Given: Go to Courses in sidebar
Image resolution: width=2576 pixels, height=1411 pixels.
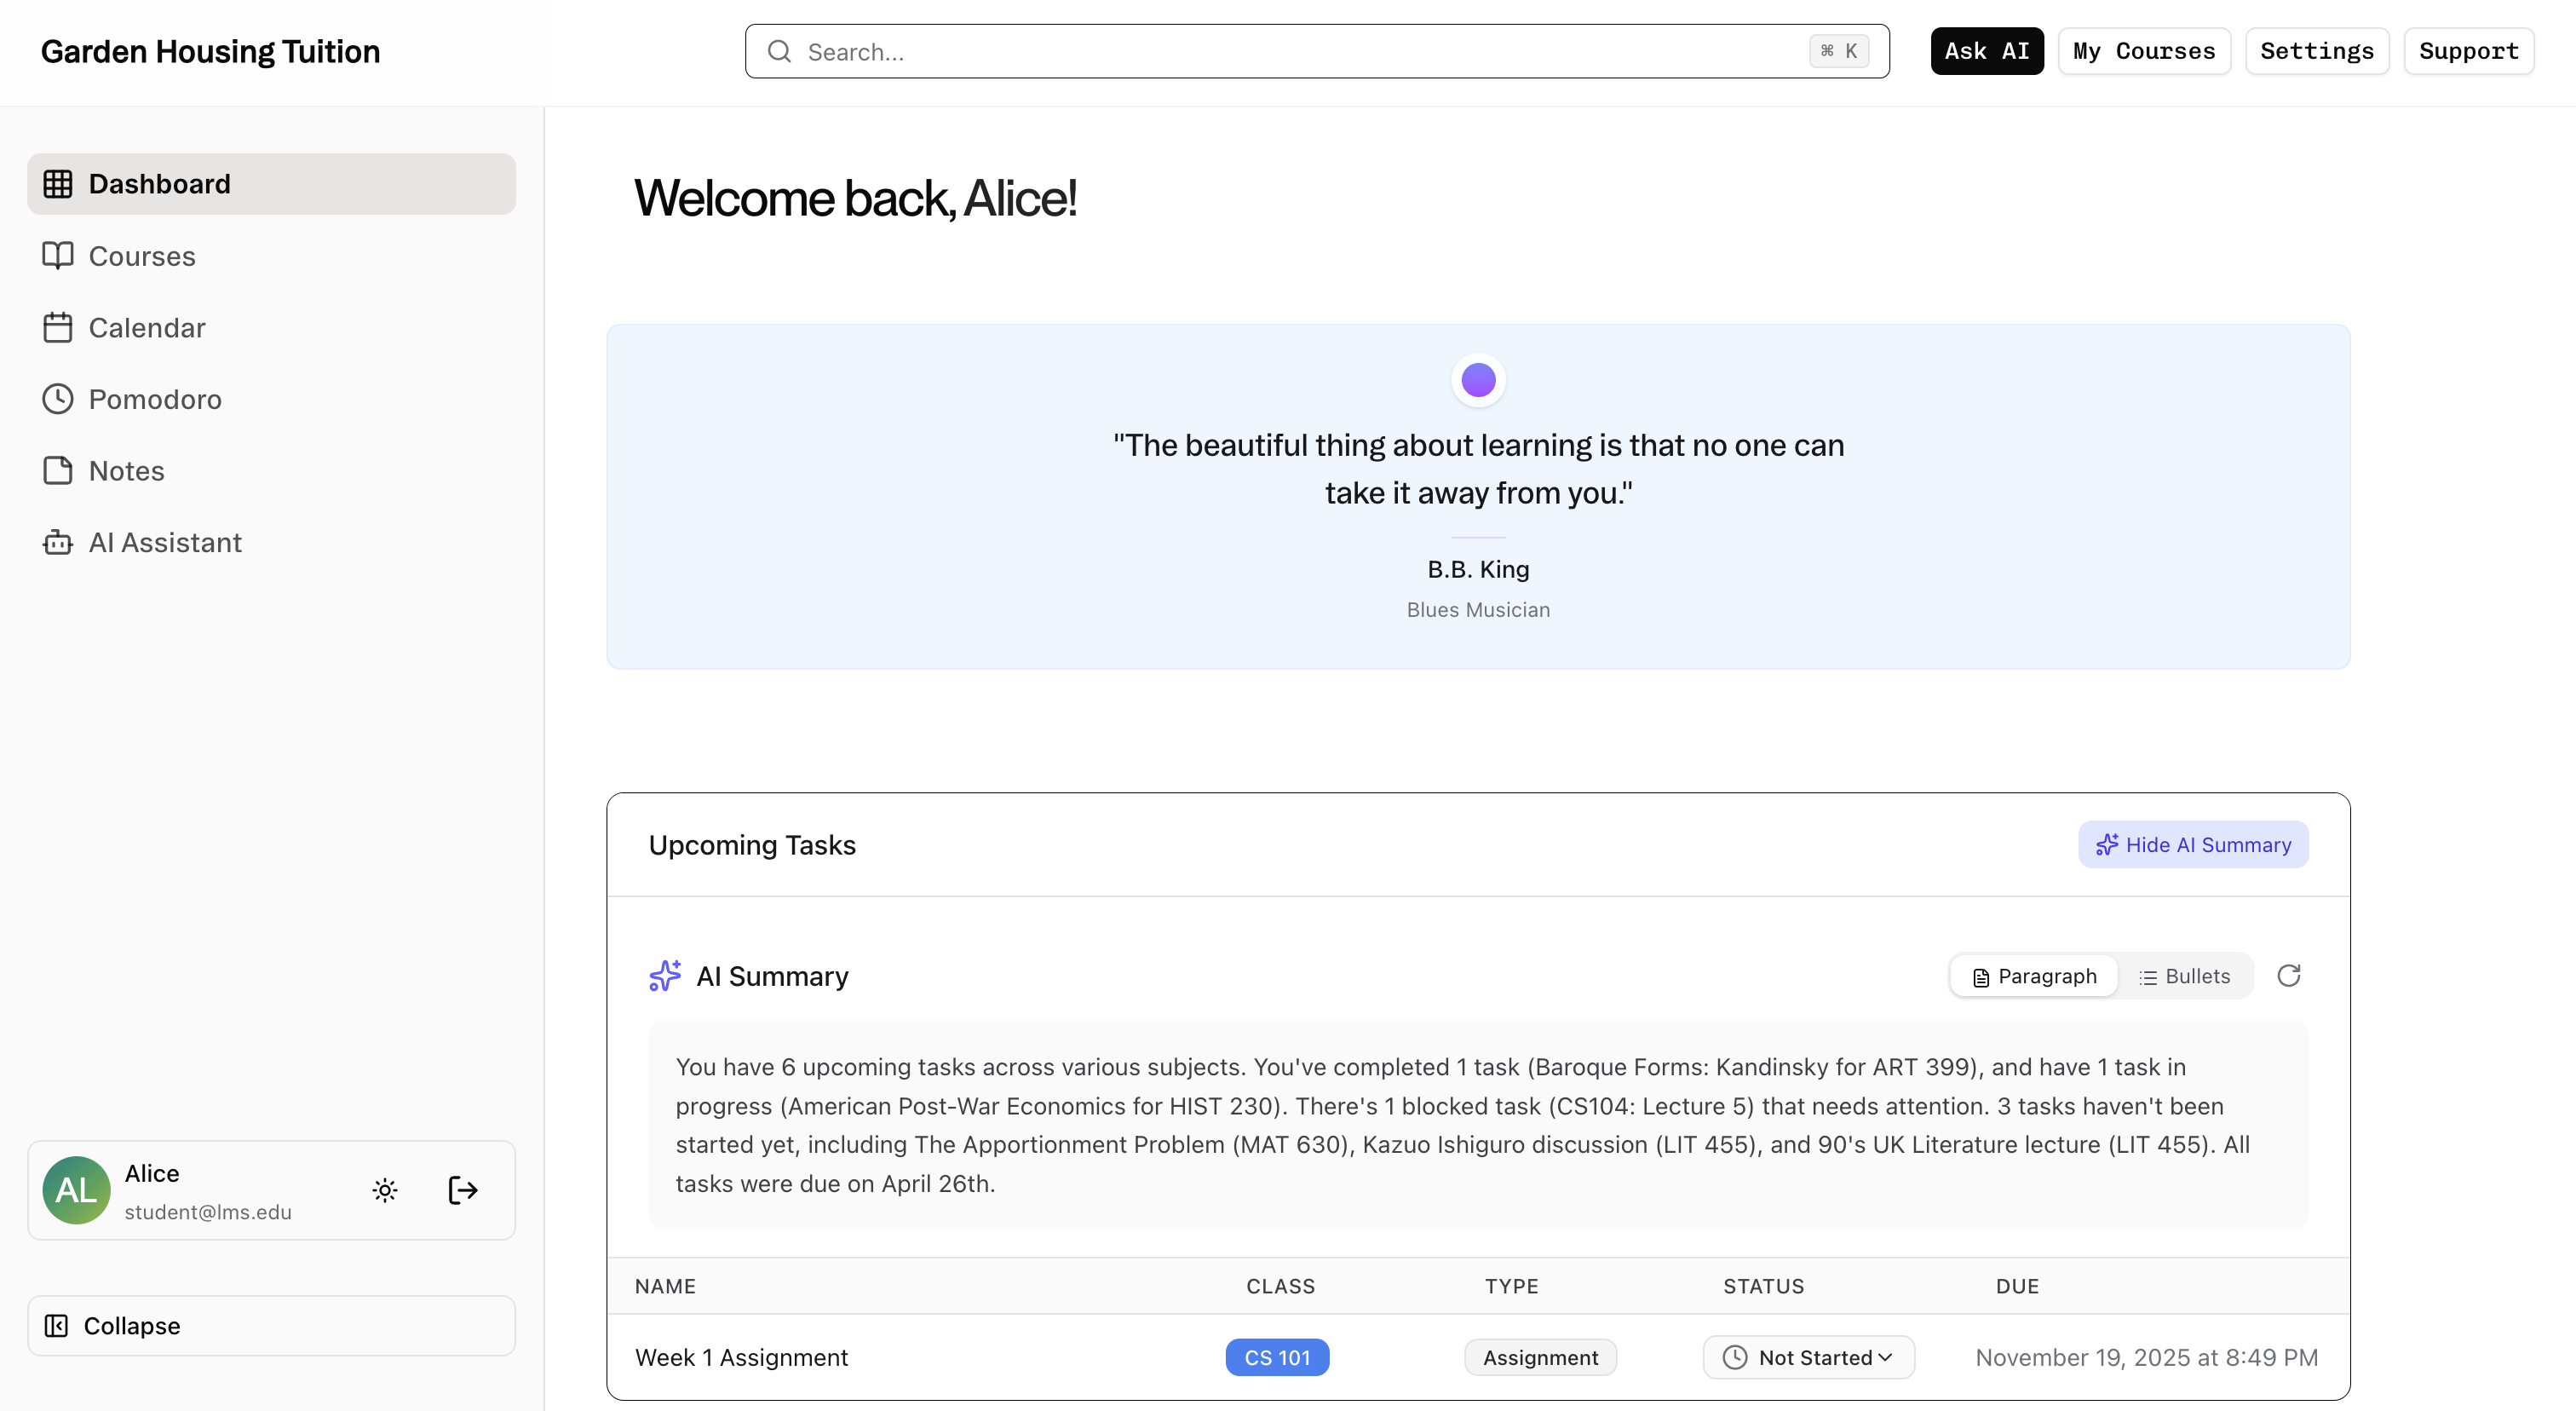Looking at the screenshot, I should click(141, 256).
